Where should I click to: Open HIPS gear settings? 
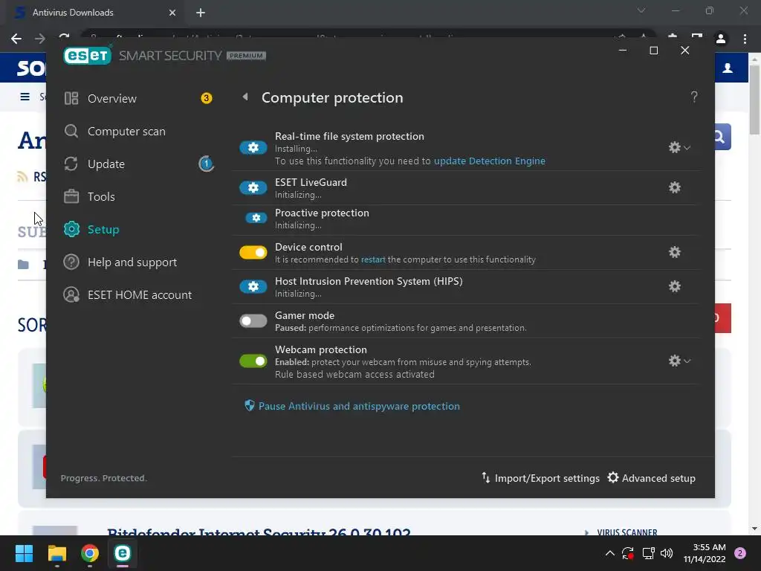(x=675, y=286)
